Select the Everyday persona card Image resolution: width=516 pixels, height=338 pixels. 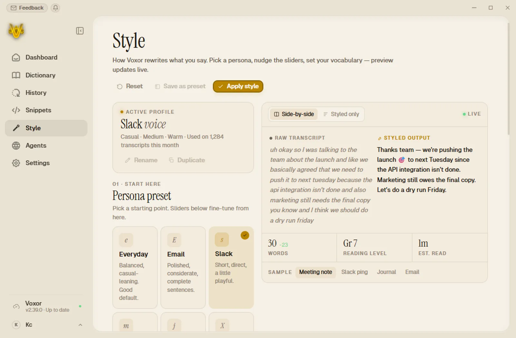[x=135, y=267]
